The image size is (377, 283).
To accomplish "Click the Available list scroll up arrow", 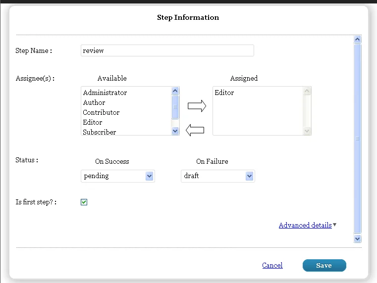I will click(x=175, y=91).
